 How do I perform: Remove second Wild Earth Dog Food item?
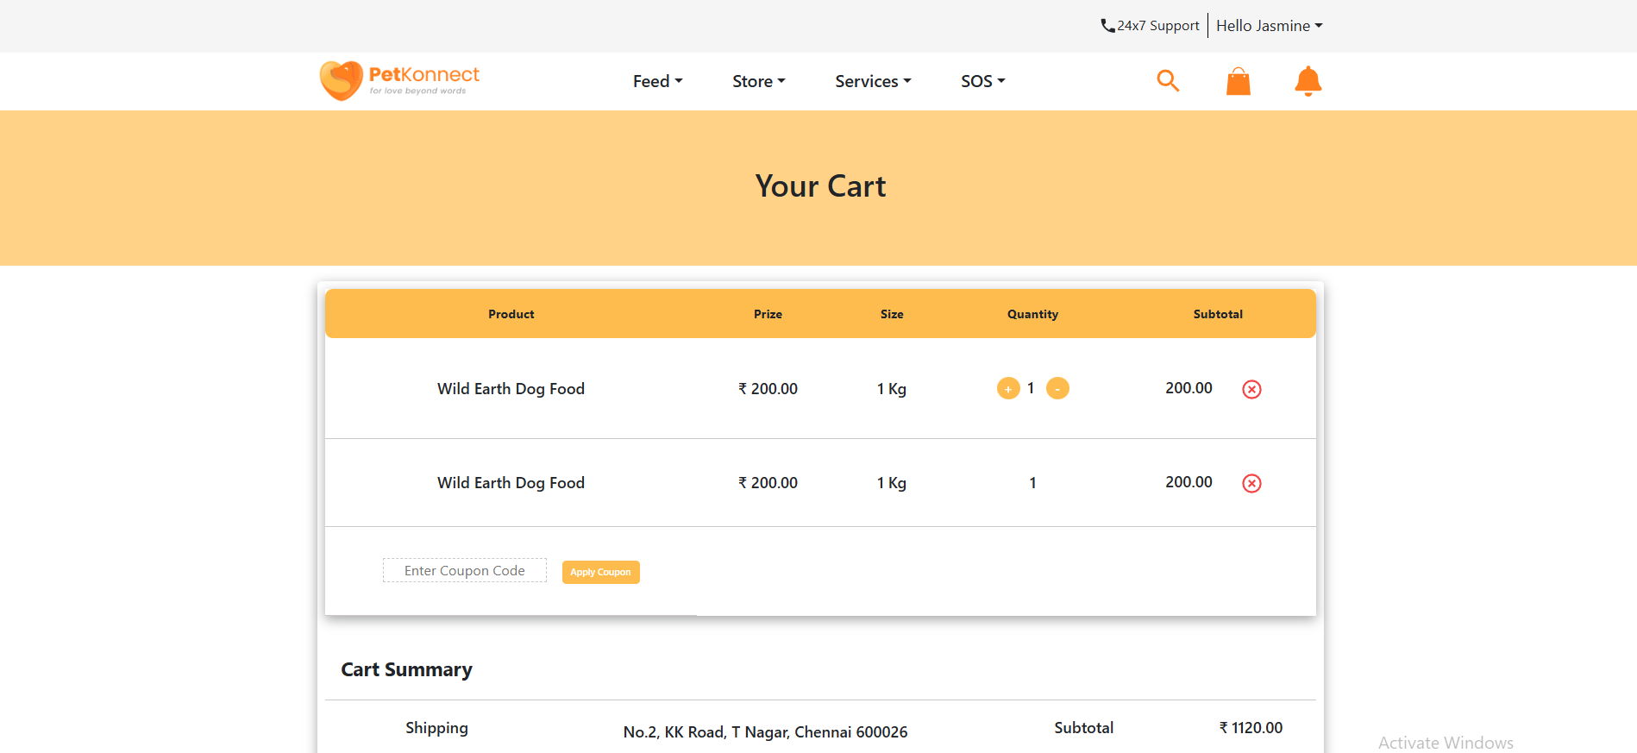1251,483
